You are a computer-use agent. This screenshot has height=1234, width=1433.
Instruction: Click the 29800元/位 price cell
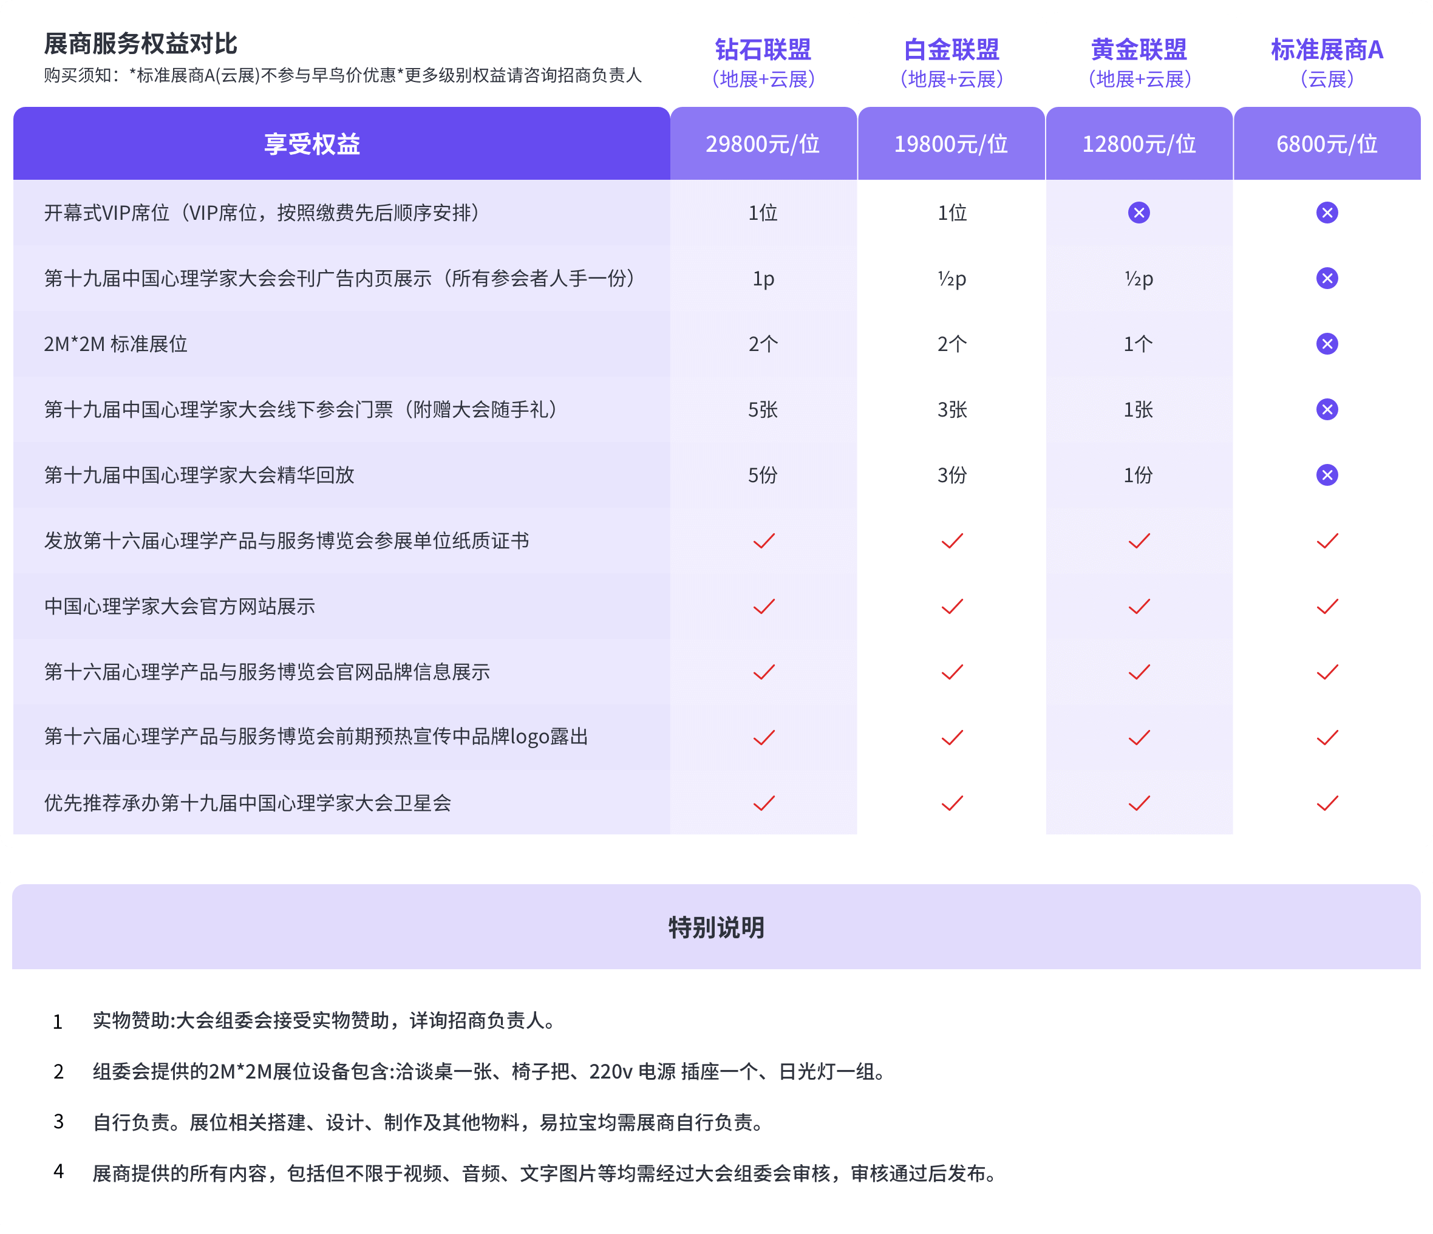(763, 144)
